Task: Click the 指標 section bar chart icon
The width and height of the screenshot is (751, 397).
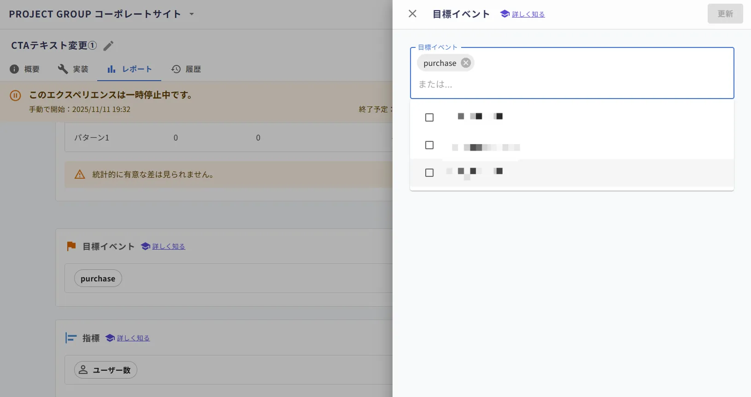Action: pos(71,338)
